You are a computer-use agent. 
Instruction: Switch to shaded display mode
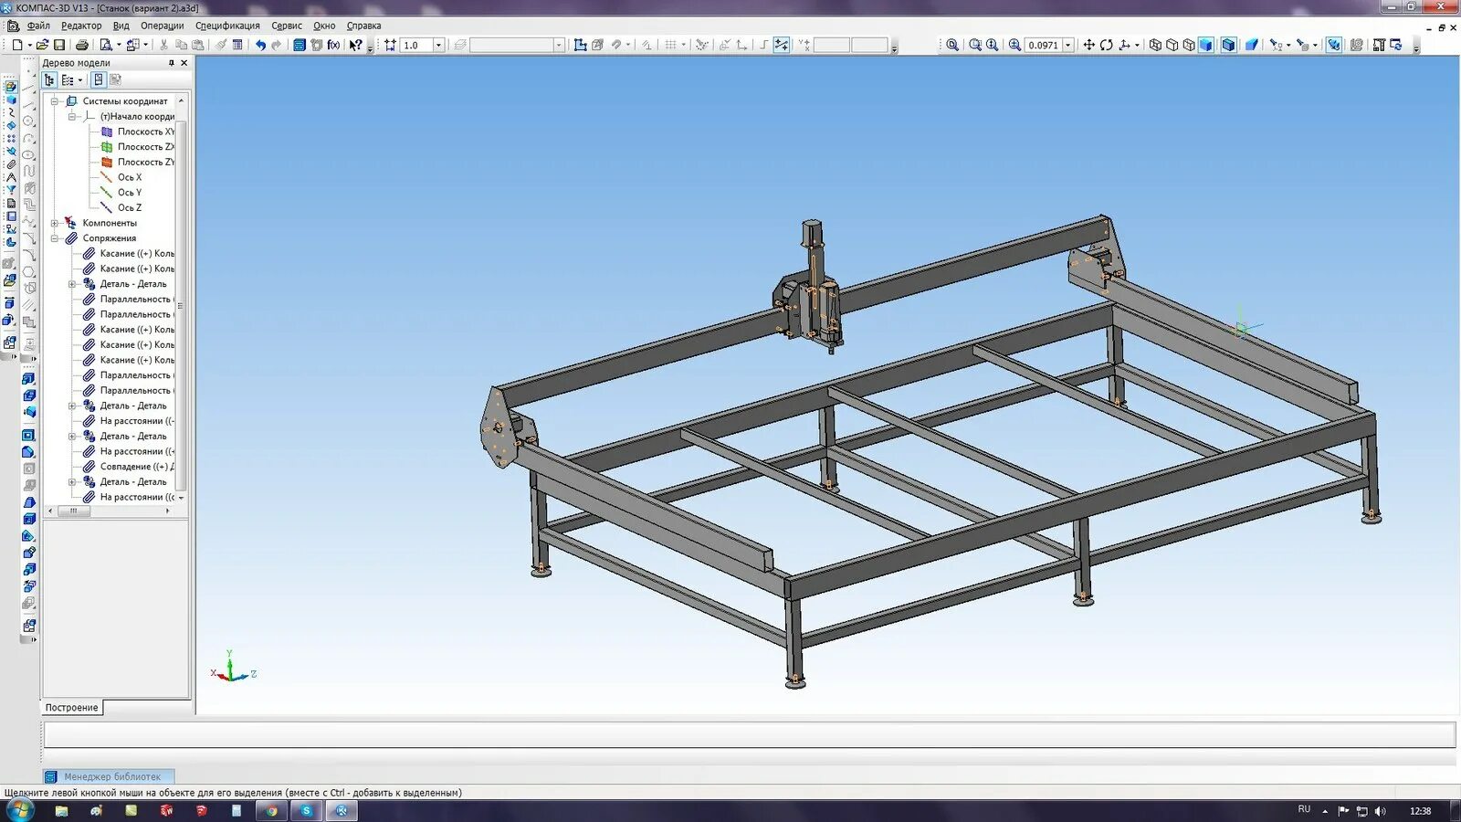click(x=1205, y=45)
